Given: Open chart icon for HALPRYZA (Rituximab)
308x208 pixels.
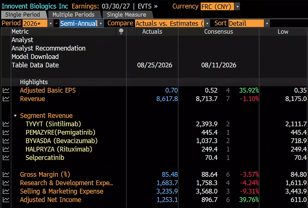Looking at the screenshot, I should coord(6,149).
